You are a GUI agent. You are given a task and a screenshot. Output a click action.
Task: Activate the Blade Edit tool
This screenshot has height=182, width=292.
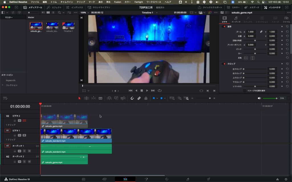coord(100,98)
